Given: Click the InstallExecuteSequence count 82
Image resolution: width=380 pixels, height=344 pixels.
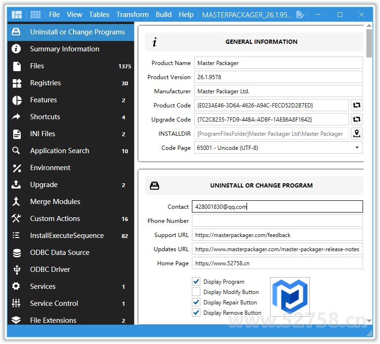Looking at the screenshot, I should [x=124, y=236].
